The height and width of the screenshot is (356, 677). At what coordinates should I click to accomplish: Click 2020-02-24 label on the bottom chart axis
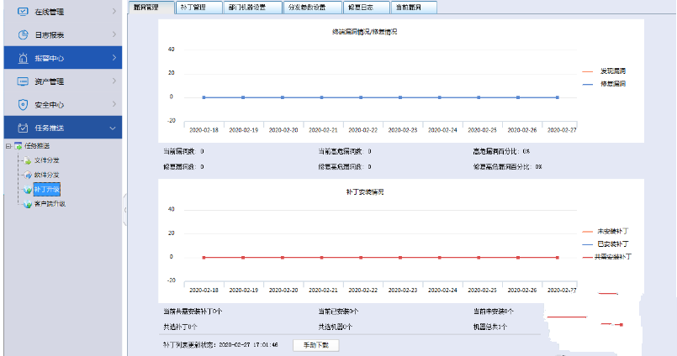click(442, 291)
